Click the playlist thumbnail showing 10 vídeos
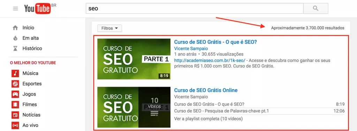357x131 pixels. tap(134, 107)
